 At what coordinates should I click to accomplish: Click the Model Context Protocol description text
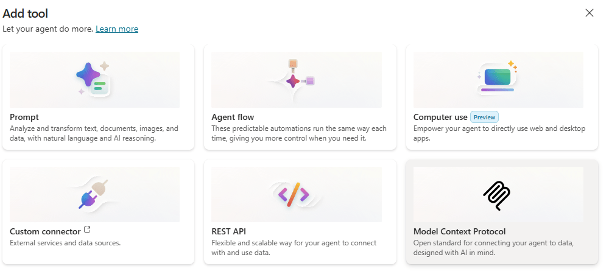[493, 248]
